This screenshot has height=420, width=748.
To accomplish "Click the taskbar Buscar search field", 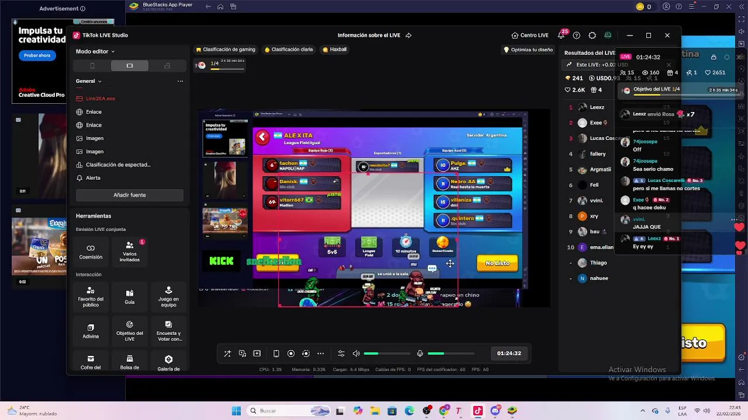I will point(289,411).
